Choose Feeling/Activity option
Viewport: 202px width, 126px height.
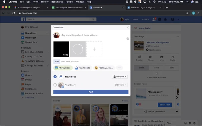click(104, 68)
